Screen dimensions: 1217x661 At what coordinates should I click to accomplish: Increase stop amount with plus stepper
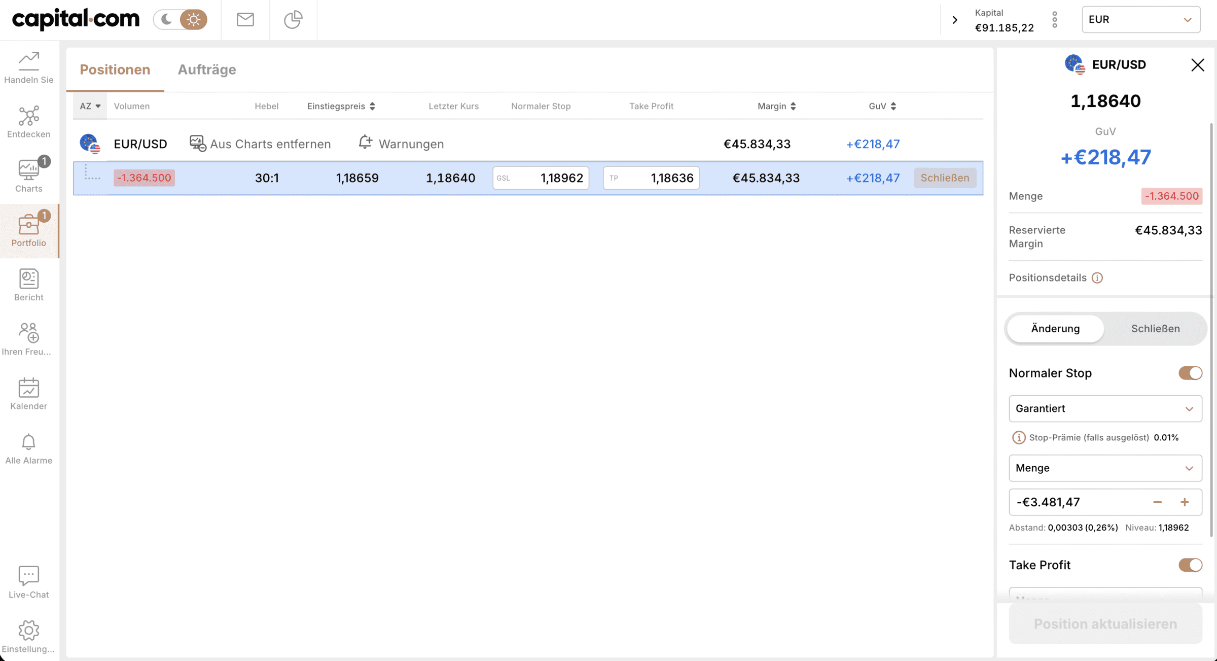point(1185,502)
